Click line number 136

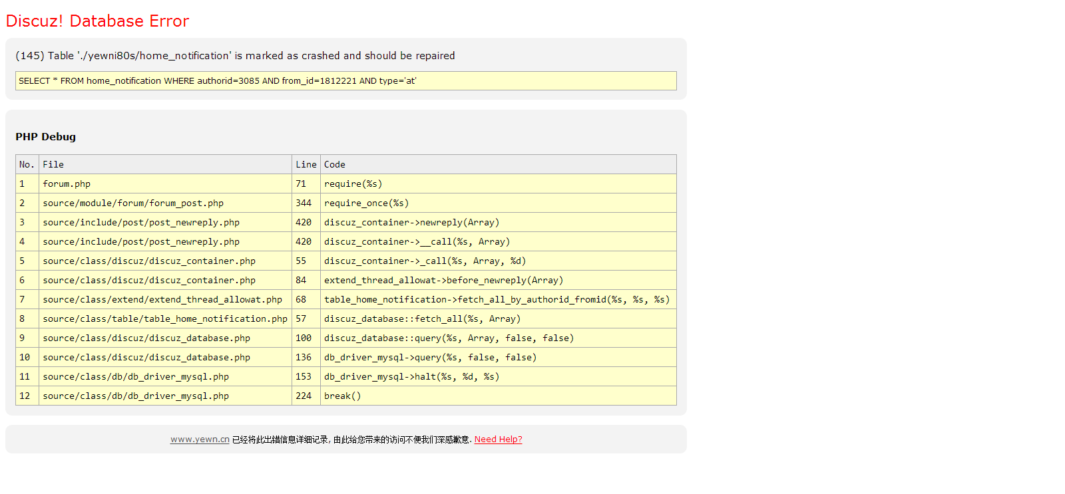coord(306,357)
